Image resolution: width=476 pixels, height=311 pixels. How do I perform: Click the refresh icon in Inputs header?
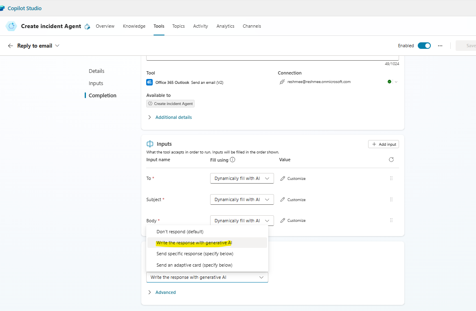(391, 160)
